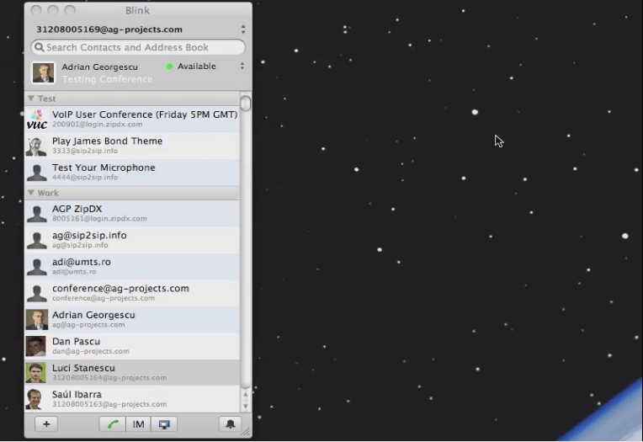Select conference@ag-projects.com contact entry
This screenshot has width=643, height=442.
click(x=120, y=292)
